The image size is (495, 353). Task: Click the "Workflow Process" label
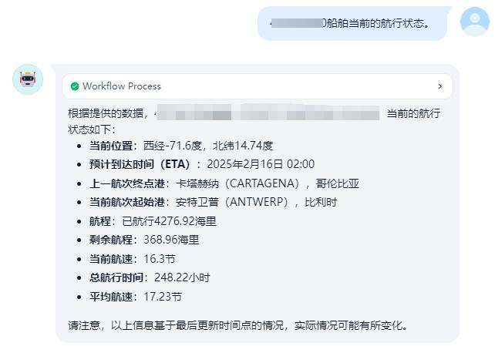(122, 86)
